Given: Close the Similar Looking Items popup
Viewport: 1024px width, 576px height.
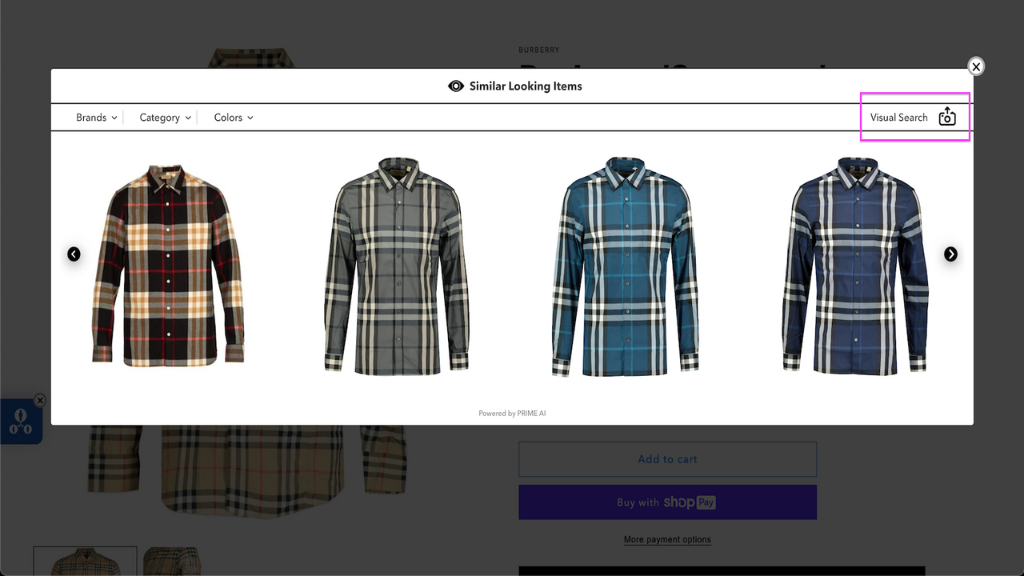Looking at the screenshot, I should coord(976,67).
